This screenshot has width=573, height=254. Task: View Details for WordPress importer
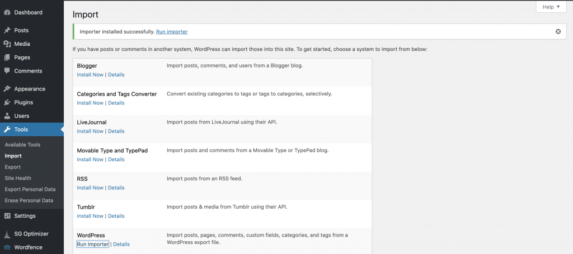121,245
